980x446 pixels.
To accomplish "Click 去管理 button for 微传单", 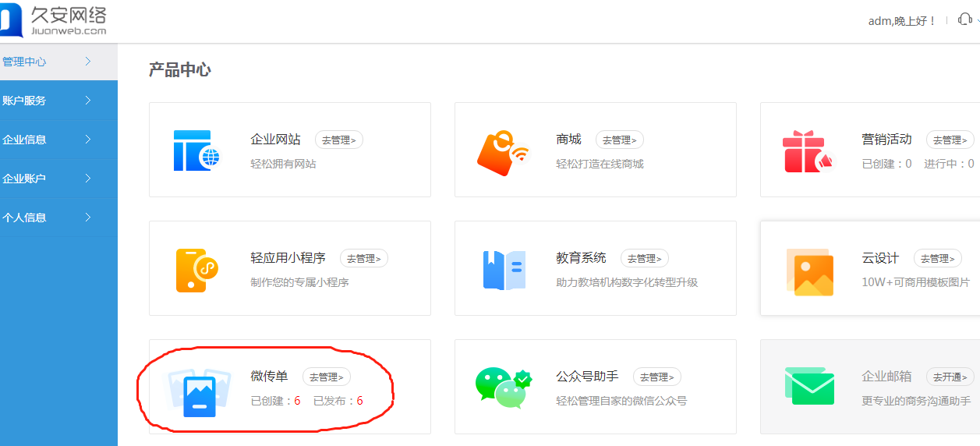I will pyautogui.click(x=327, y=377).
